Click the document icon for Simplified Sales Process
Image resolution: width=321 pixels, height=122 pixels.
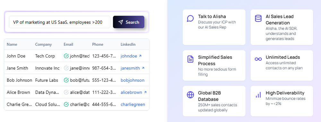190,59
